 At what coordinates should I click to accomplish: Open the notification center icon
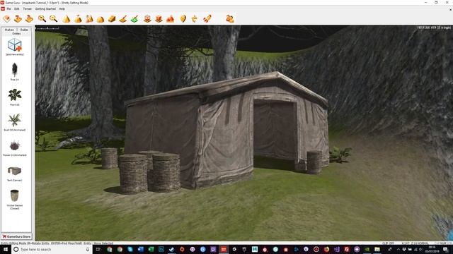point(445,249)
